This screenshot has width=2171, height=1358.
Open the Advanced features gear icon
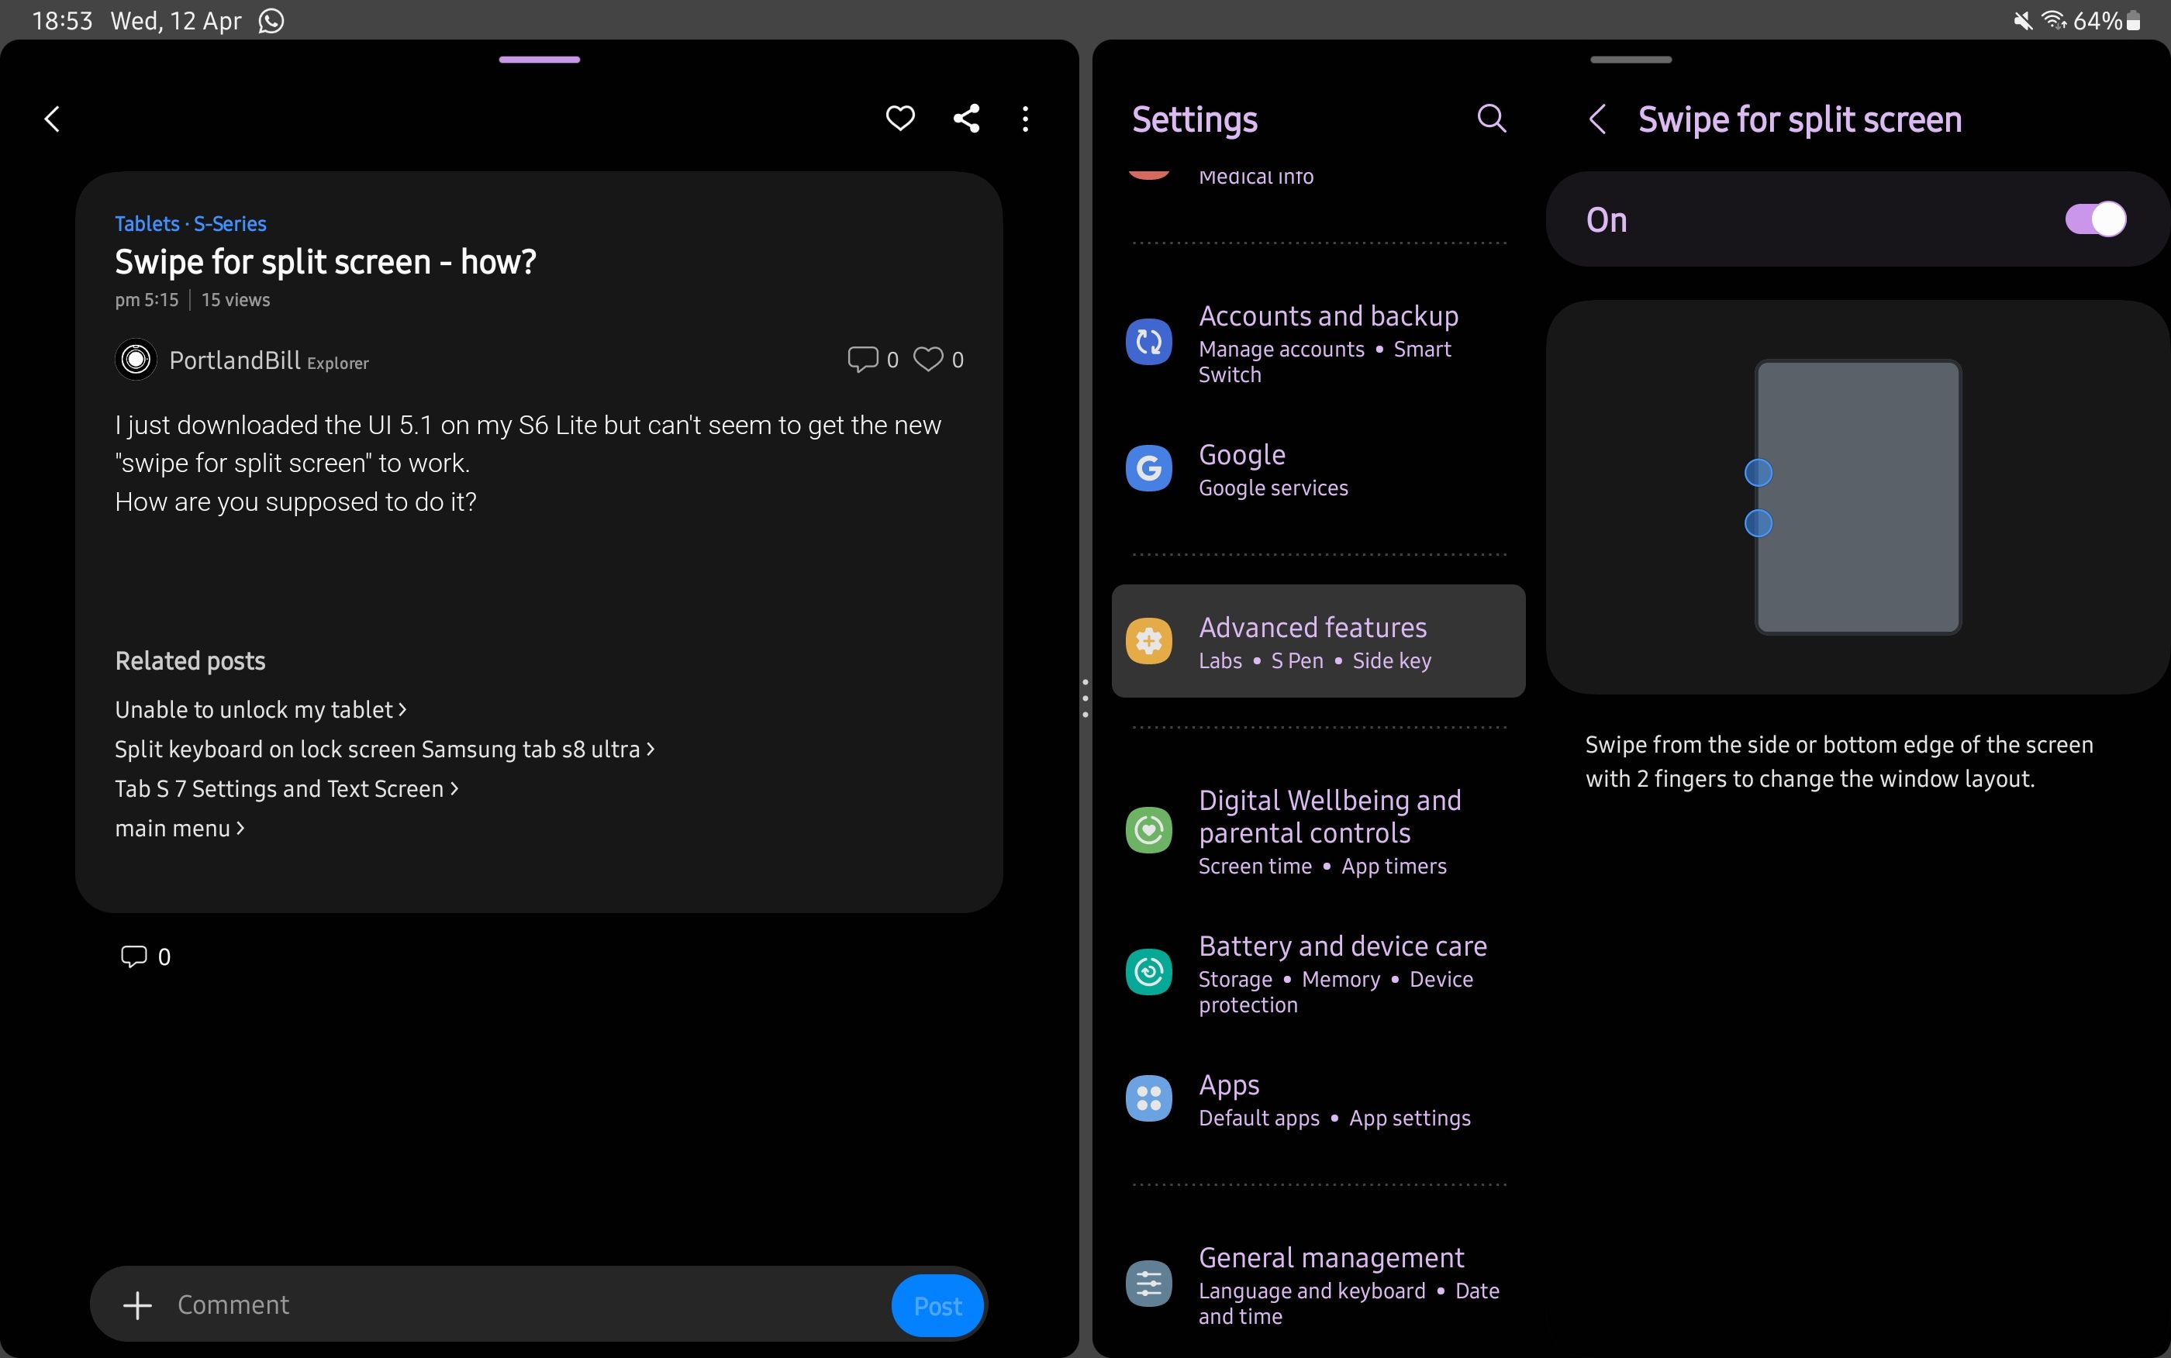tap(1148, 639)
